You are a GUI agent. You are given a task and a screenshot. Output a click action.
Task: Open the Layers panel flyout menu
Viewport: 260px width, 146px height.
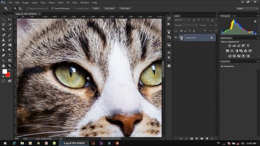pos(217,16)
